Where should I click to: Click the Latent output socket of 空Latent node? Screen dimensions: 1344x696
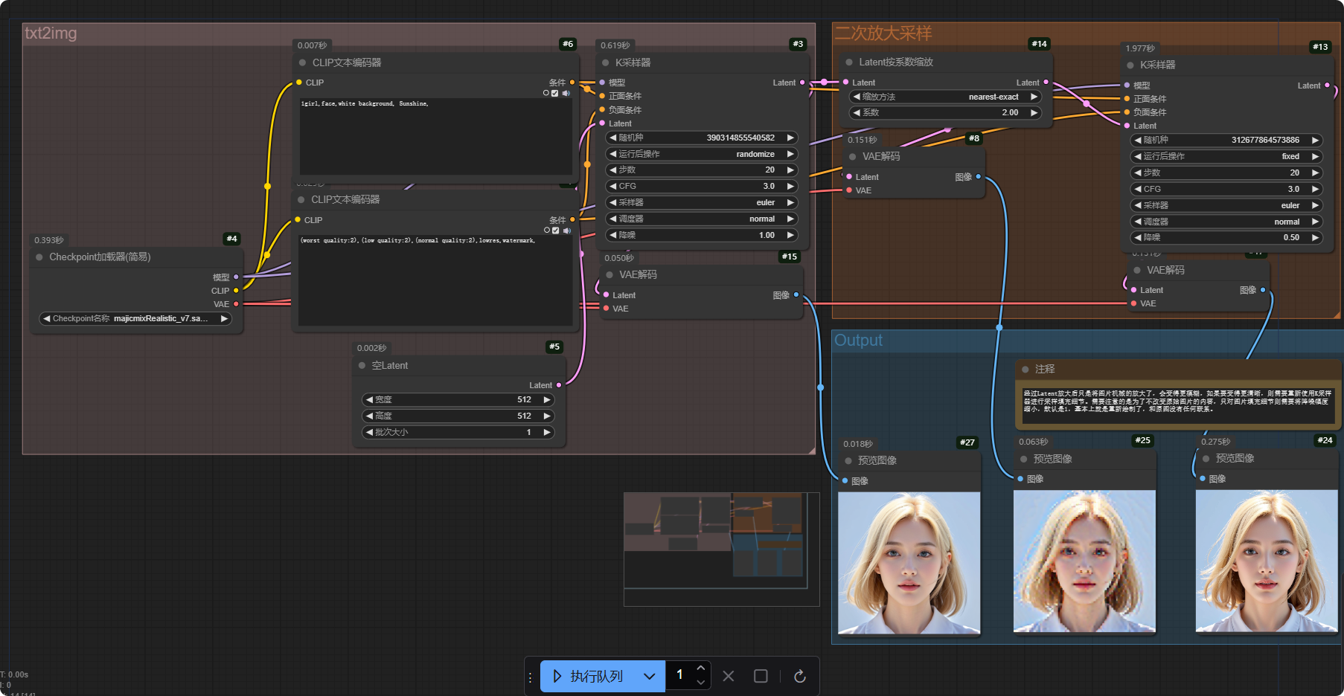[559, 385]
